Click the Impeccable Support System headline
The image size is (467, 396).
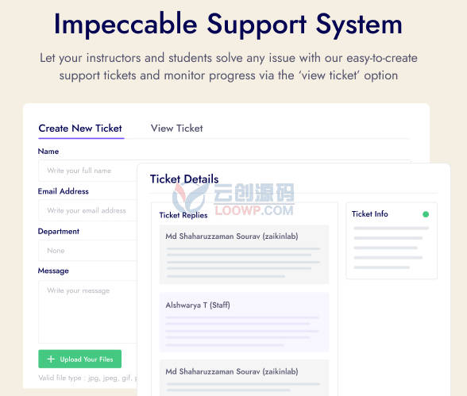pos(228,25)
